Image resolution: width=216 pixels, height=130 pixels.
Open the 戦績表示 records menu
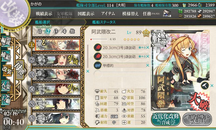[x=44, y=14]
